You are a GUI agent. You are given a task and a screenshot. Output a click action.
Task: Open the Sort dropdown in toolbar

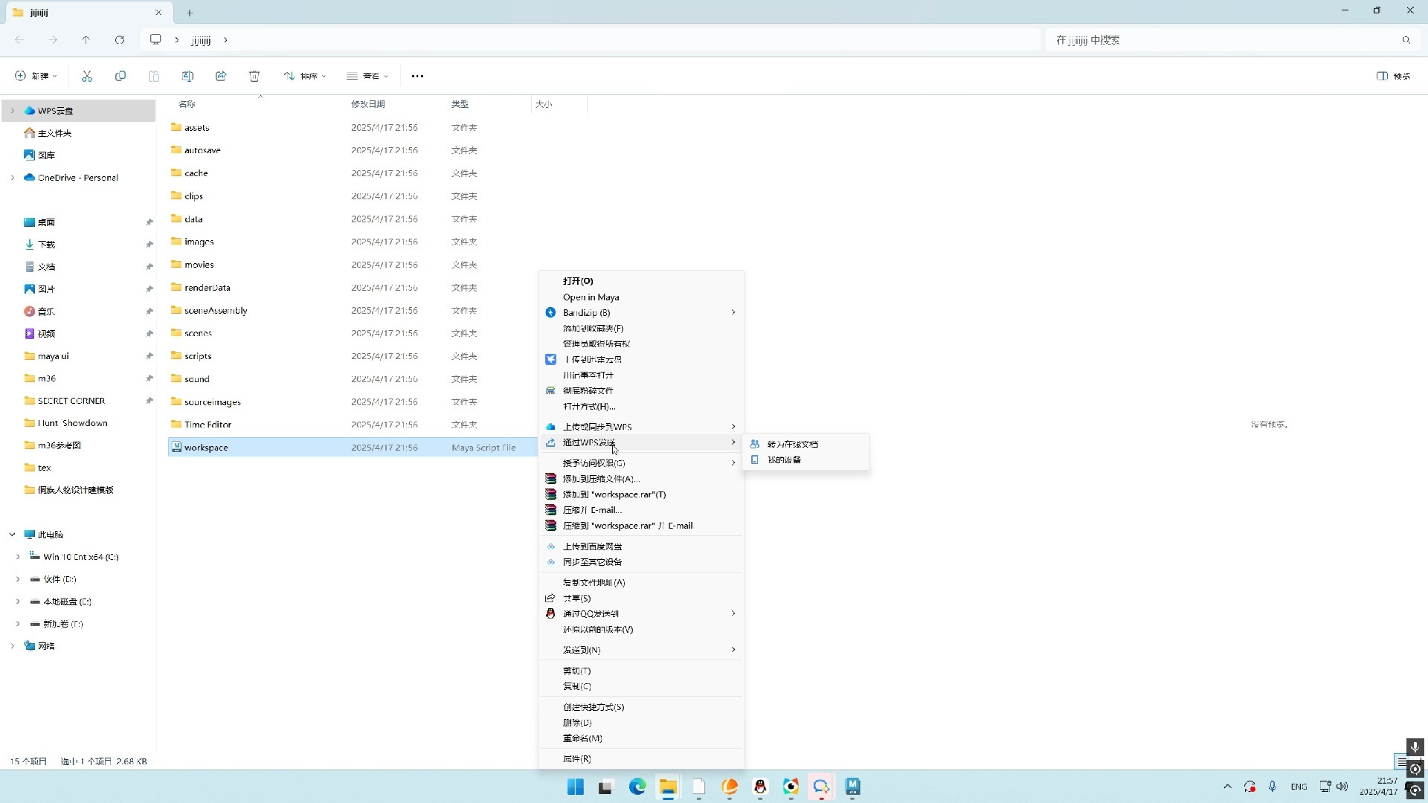[x=304, y=76]
